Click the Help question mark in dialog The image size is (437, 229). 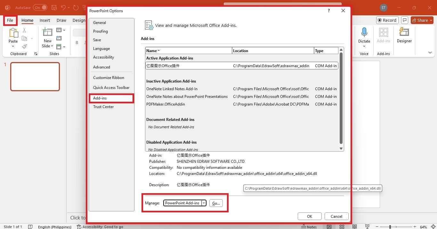329,11
